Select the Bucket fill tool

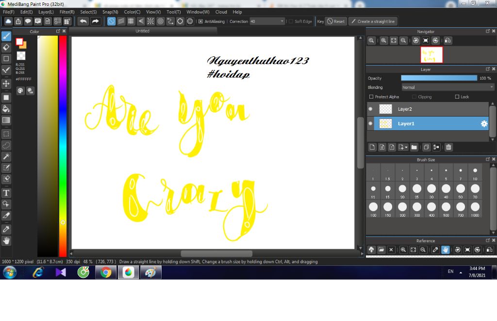pyautogui.click(x=6, y=109)
